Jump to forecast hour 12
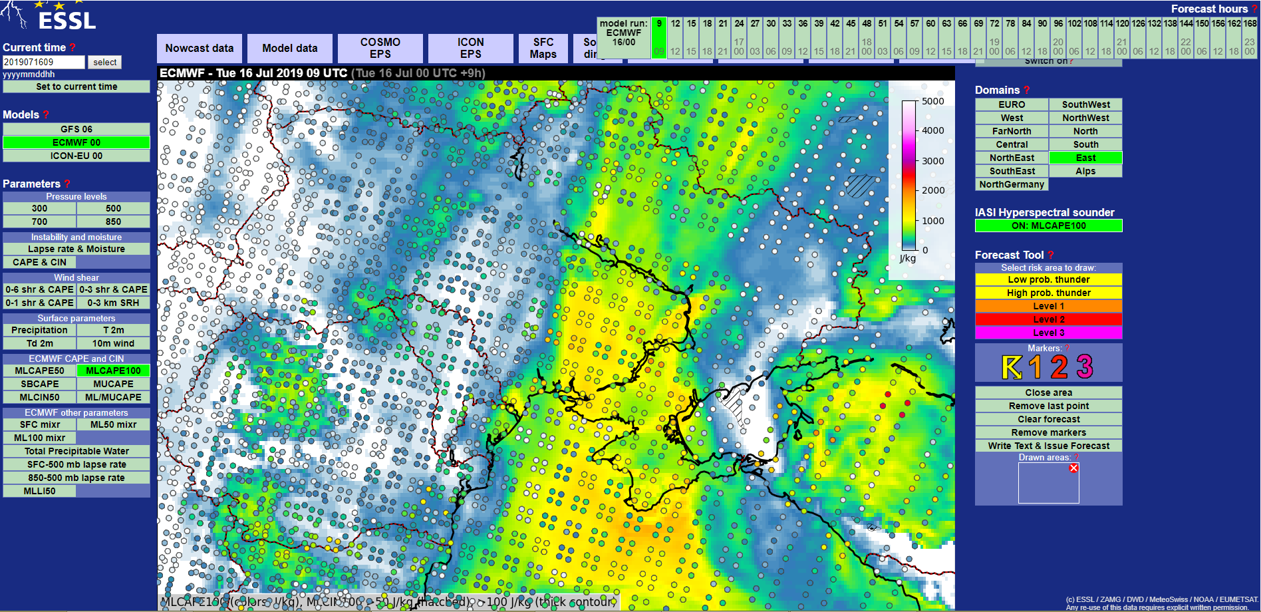 (675, 38)
